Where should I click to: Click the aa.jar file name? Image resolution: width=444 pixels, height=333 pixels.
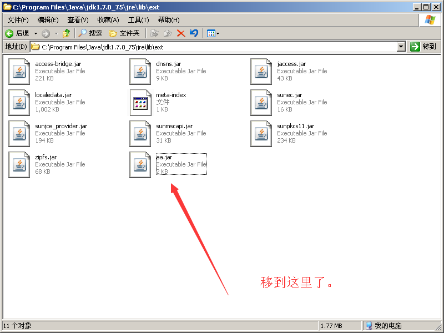(x=164, y=158)
